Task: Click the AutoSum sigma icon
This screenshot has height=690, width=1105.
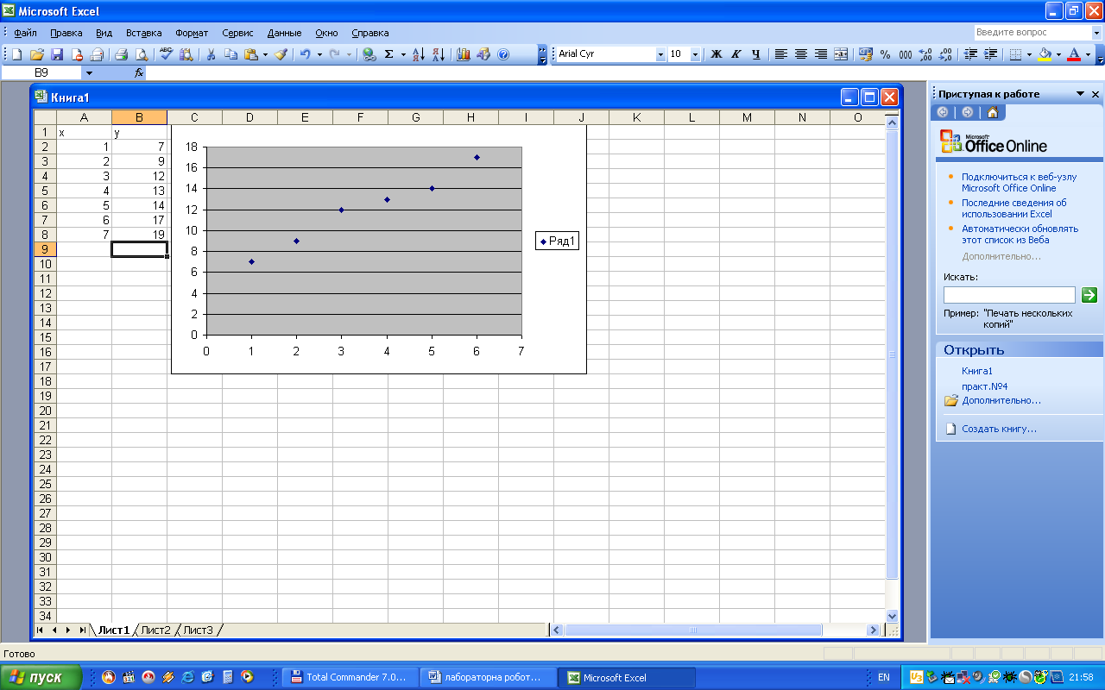Action: [x=388, y=54]
